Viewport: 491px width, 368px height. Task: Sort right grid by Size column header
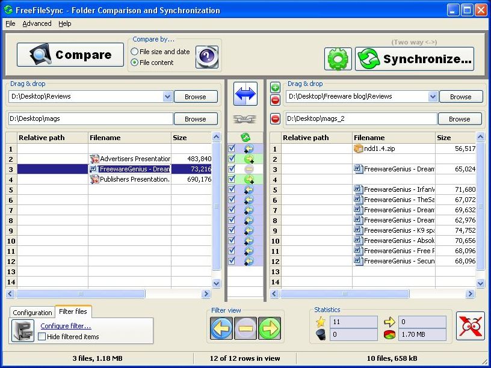[x=455, y=138]
